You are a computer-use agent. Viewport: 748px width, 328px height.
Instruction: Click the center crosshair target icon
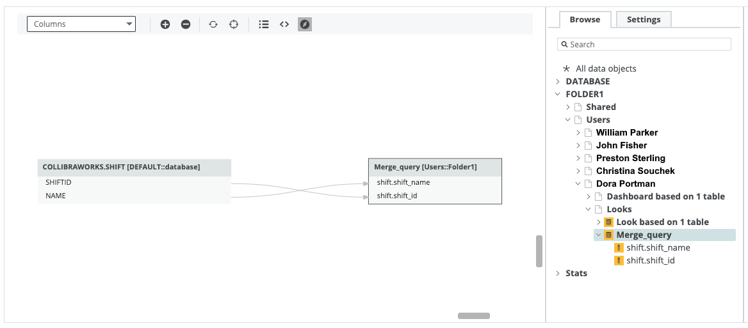point(234,24)
